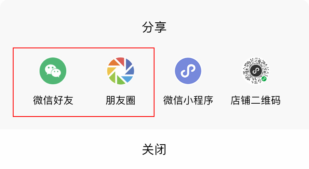Select the 店铺二维码 text option
309x169 pixels.
[x=255, y=100]
